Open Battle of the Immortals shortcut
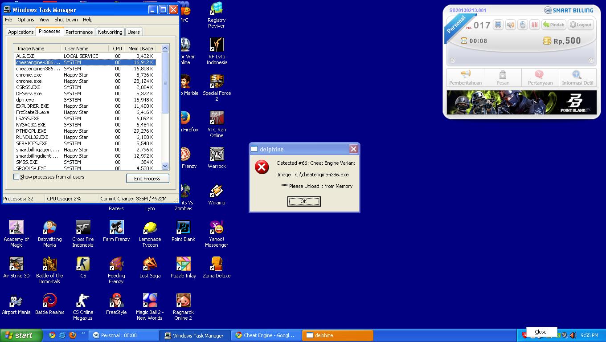Viewport: 606px width, 342px height. [x=49, y=270]
